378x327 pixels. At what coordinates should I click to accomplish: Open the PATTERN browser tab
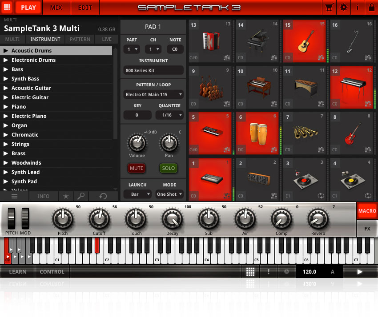80,39
